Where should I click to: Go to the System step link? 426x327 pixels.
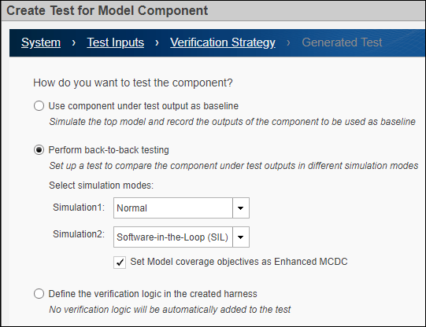pos(41,42)
